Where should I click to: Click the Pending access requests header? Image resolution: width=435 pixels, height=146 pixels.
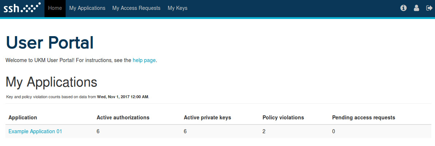(364, 118)
